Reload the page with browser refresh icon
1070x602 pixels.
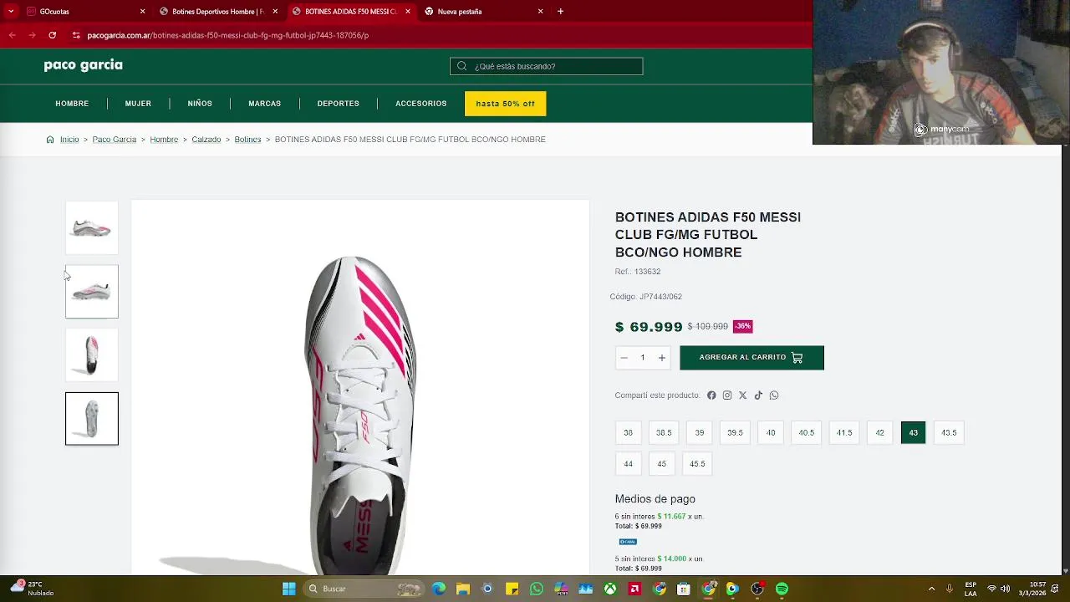[x=52, y=35]
